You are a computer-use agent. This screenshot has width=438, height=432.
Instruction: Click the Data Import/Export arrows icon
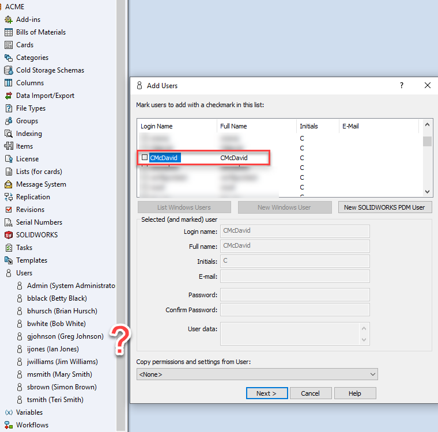[x=9, y=96]
